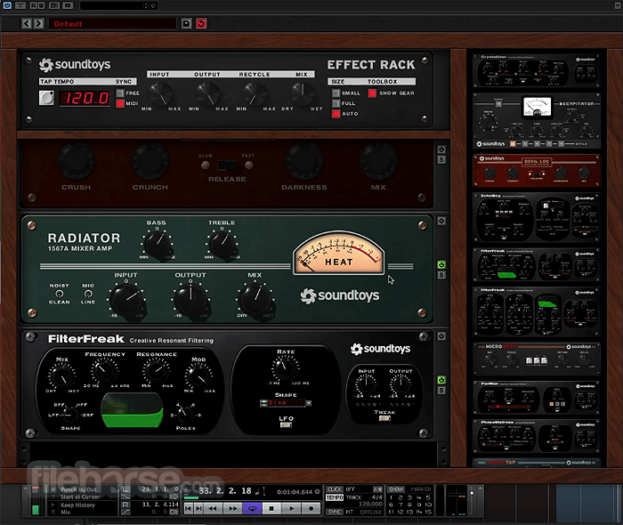Click the transport Stop button
Viewport: 623px width, 525px height.
coord(271,508)
